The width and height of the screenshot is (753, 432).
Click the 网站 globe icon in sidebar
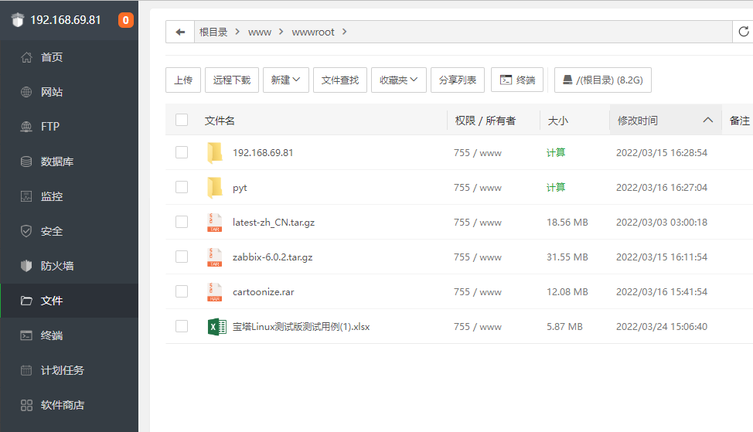pos(26,92)
